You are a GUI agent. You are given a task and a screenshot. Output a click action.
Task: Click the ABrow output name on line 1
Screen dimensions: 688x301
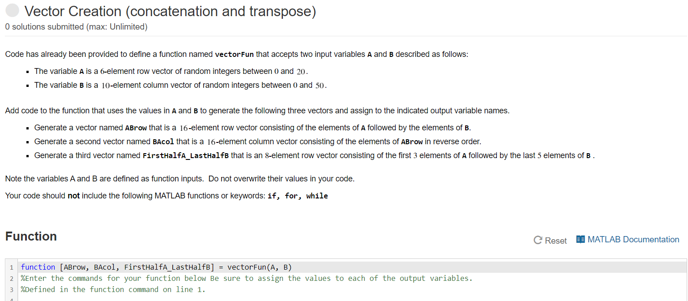point(74,267)
